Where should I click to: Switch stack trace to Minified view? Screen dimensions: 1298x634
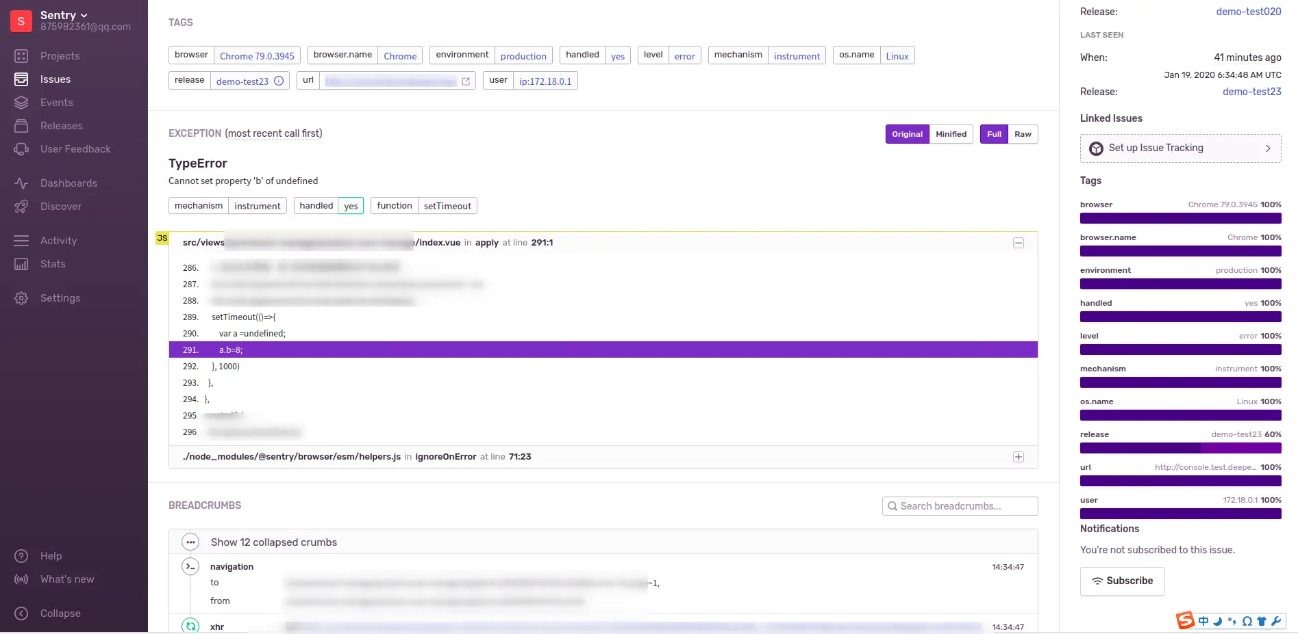951,134
